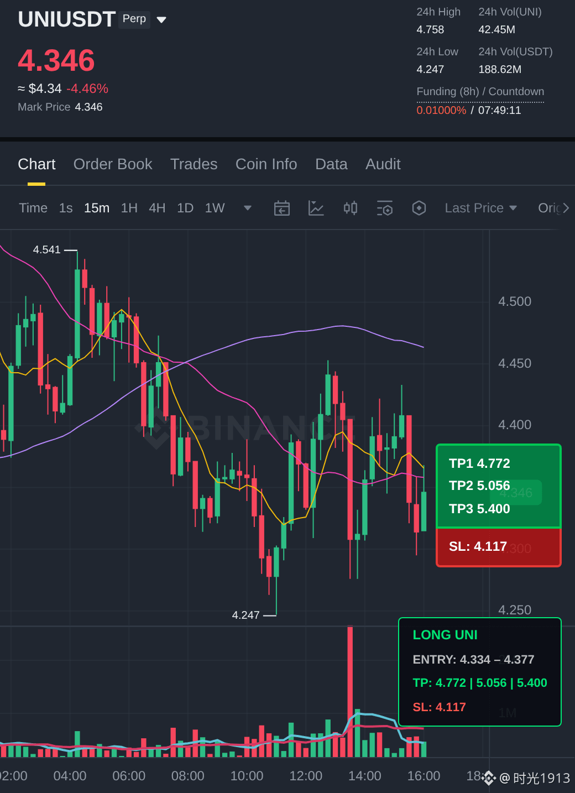Click the 4.500 price axis label
Screen dimensions: 575x793
tap(515, 301)
